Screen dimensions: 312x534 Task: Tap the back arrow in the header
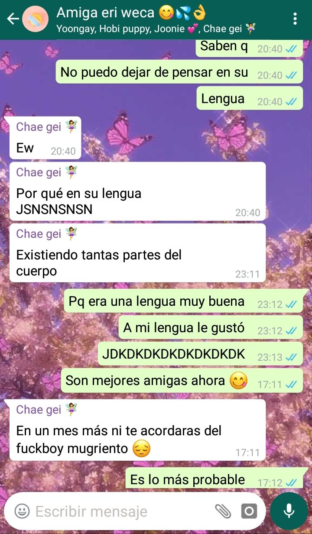[x=12, y=19]
